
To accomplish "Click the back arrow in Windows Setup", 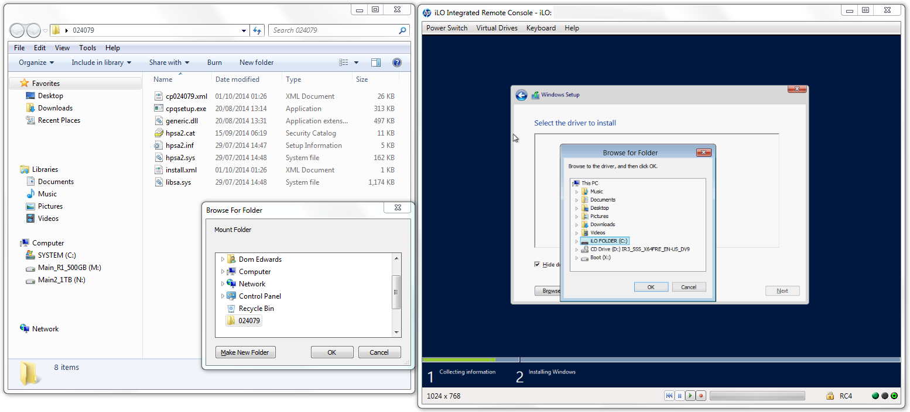I will pyautogui.click(x=521, y=95).
